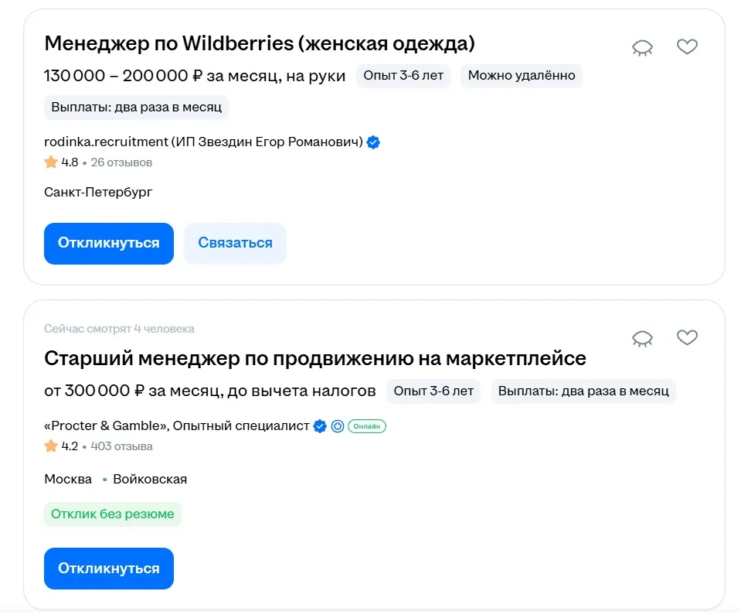
Task: Click the 4.8 star rating icon
Action: 51,162
